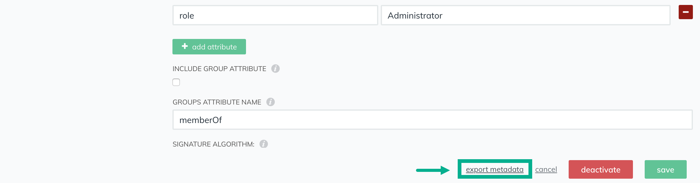Focus the memberOf groups attribute field
Viewport: 700px width, 183px height.
(x=432, y=120)
